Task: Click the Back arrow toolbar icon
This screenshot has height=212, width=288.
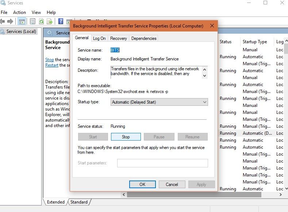Action: click(2, 22)
